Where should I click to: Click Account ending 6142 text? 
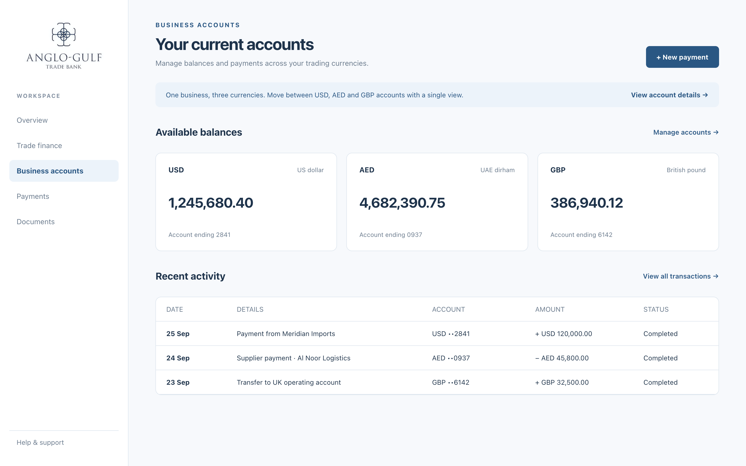pyautogui.click(x=581, y=235)
